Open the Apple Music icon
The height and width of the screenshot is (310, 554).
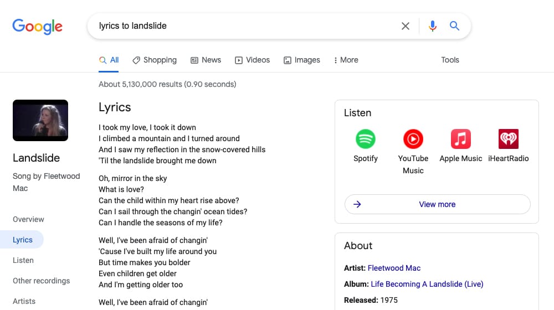coord(461,139)
